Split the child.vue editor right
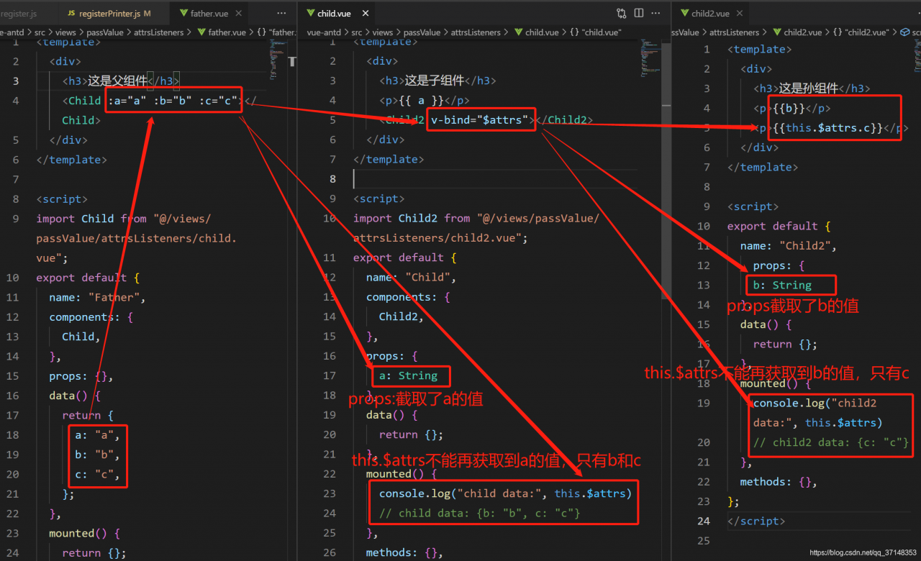The height and width of the screenshot is (561, 921). (639, 13)
